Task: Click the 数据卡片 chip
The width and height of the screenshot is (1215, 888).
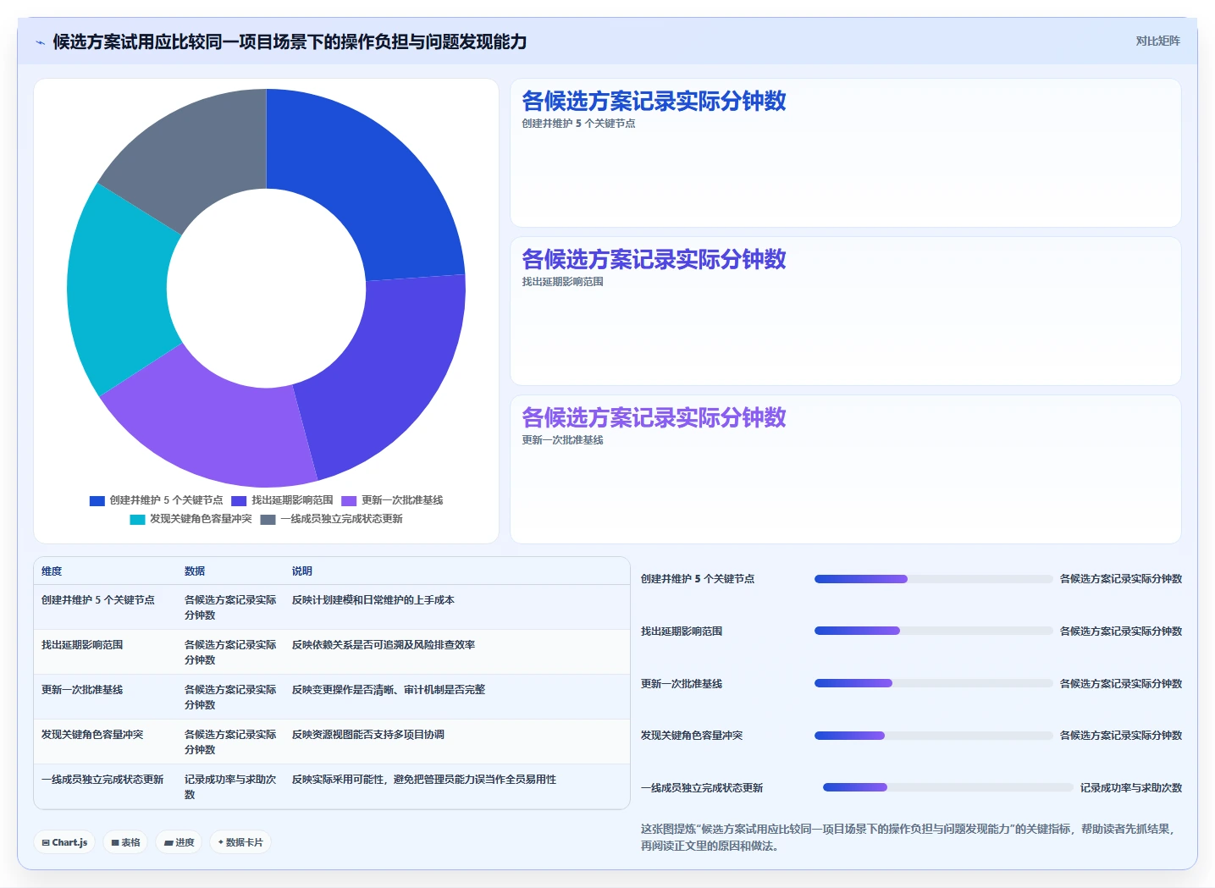Action: 240,842
